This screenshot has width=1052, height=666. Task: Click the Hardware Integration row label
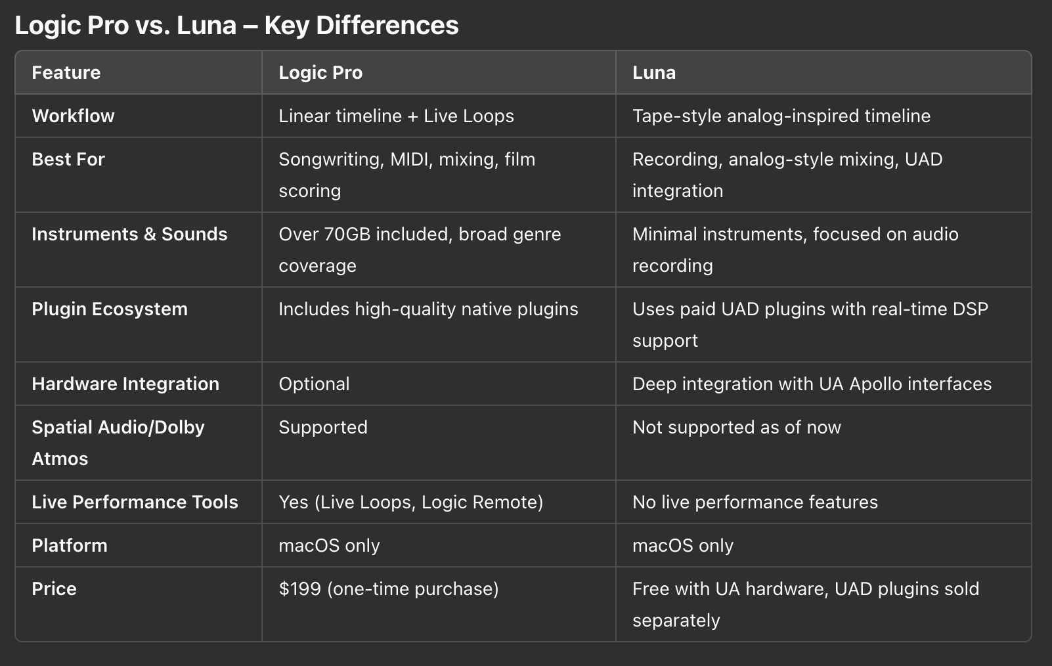pyautogui.click(x=125, y=384)
